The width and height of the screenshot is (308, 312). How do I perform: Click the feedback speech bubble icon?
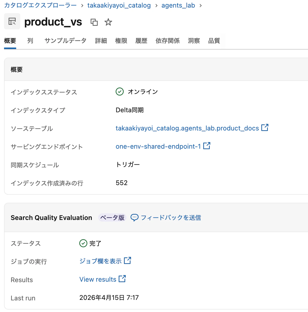[x=135, y=217]
